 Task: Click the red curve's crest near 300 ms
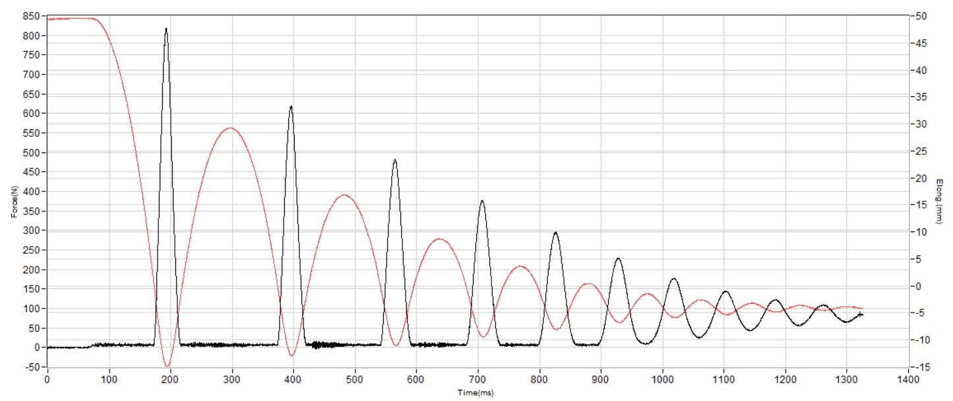tap(230, 128)
